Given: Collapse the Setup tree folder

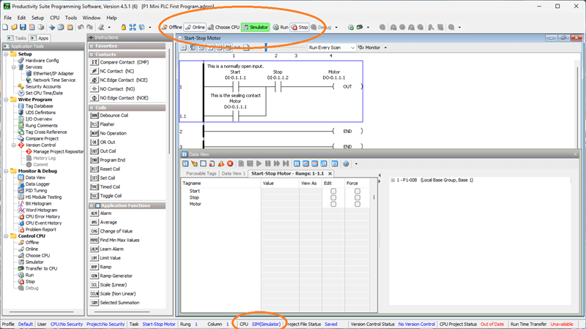Looking at the screenshot, I should [x=7, y=54].
